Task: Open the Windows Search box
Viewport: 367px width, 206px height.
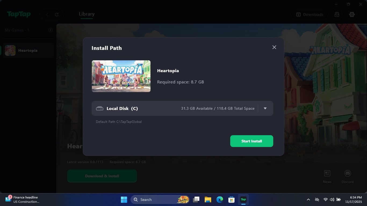Action: coord(160,200)
